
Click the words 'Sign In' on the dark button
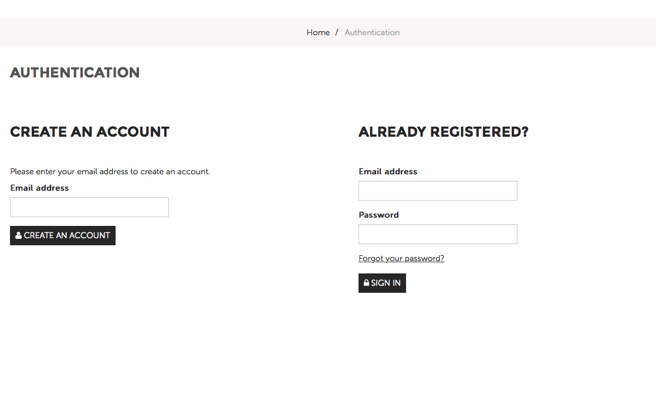(386, 283)
